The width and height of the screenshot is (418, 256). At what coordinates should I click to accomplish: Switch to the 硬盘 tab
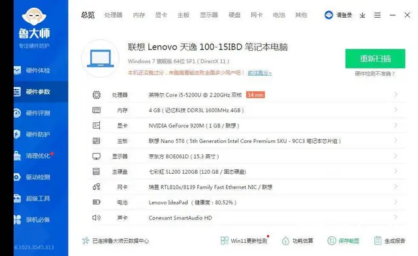click(234, 15)
